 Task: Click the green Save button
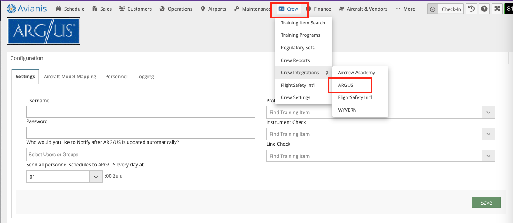tap(486, 203)
